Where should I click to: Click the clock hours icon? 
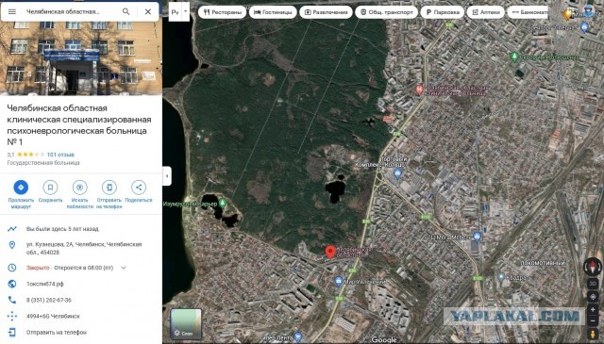[x=12, y=268]
